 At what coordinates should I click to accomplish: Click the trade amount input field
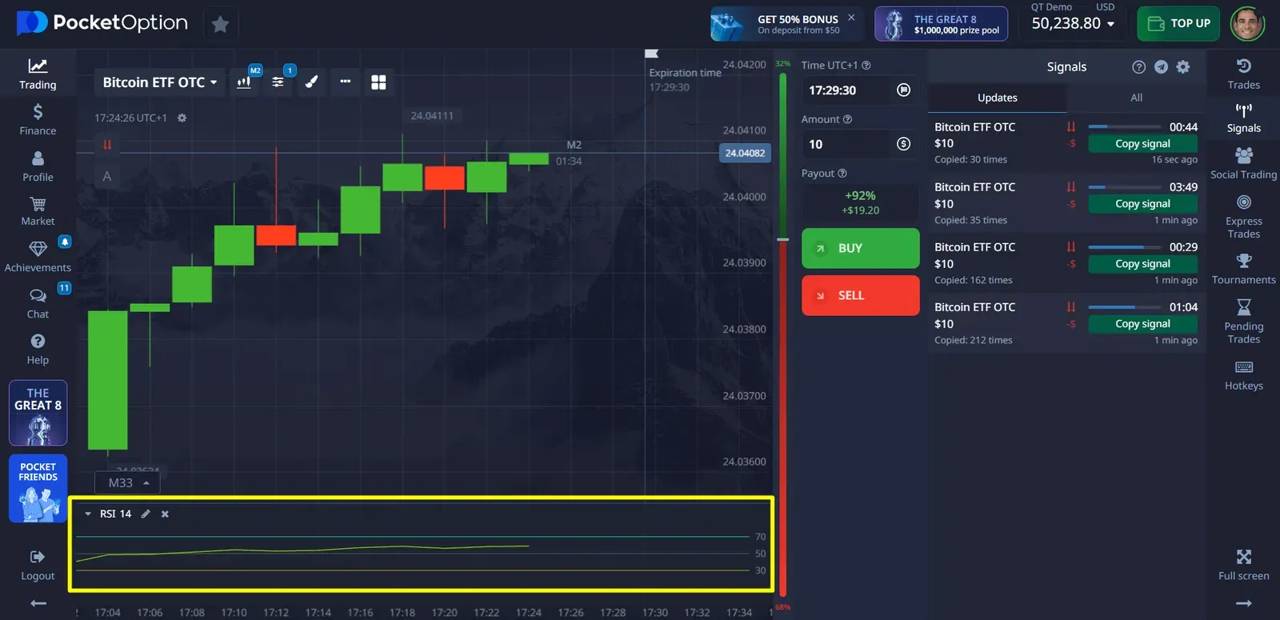click(846, 144)
